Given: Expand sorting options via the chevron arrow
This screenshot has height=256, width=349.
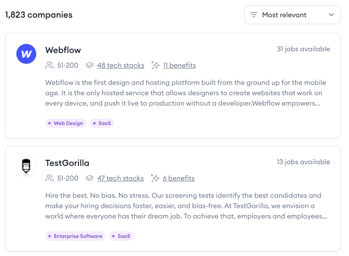Looking at the screenshot, I should click(331, 15).
